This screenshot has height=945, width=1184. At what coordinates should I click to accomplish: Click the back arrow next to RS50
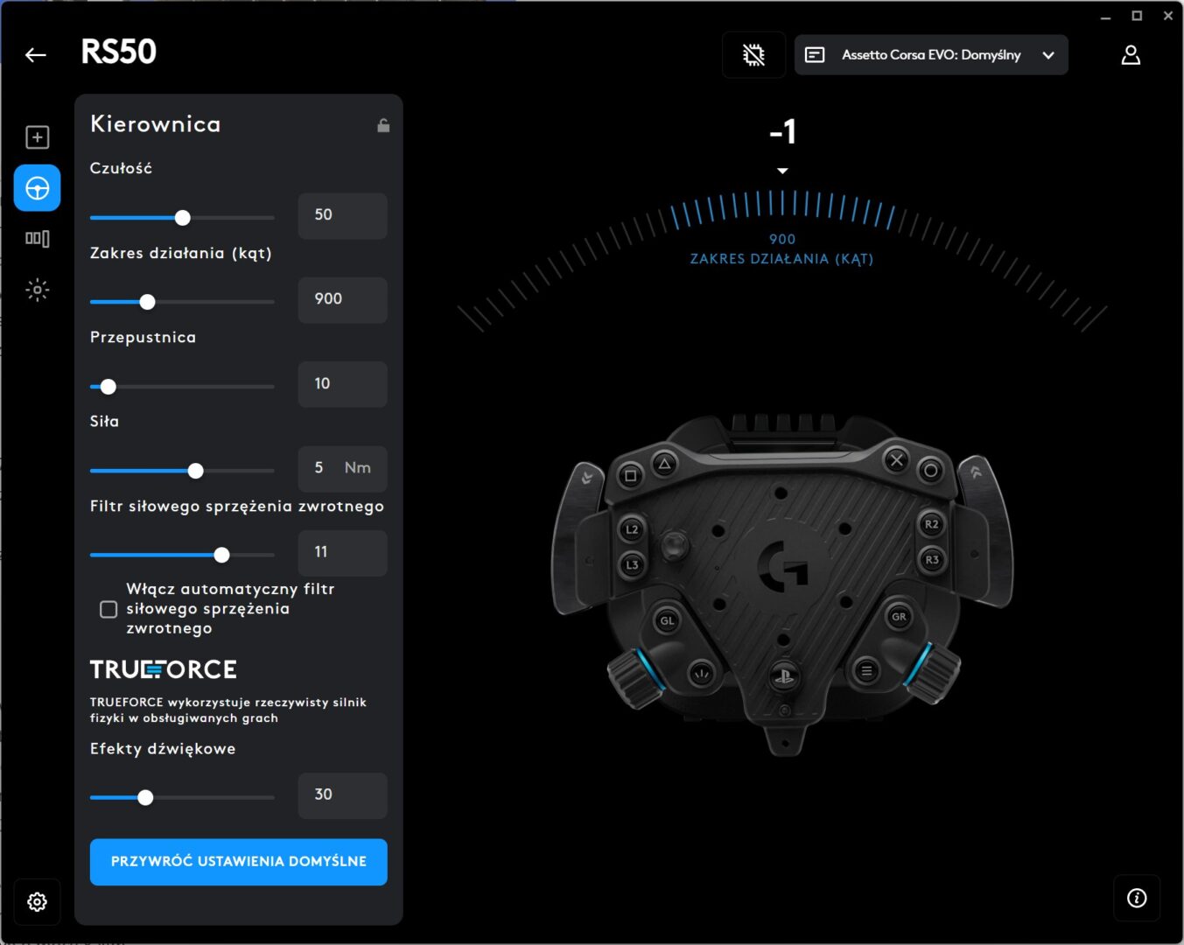pyautogui.click(x=36, y=55)
